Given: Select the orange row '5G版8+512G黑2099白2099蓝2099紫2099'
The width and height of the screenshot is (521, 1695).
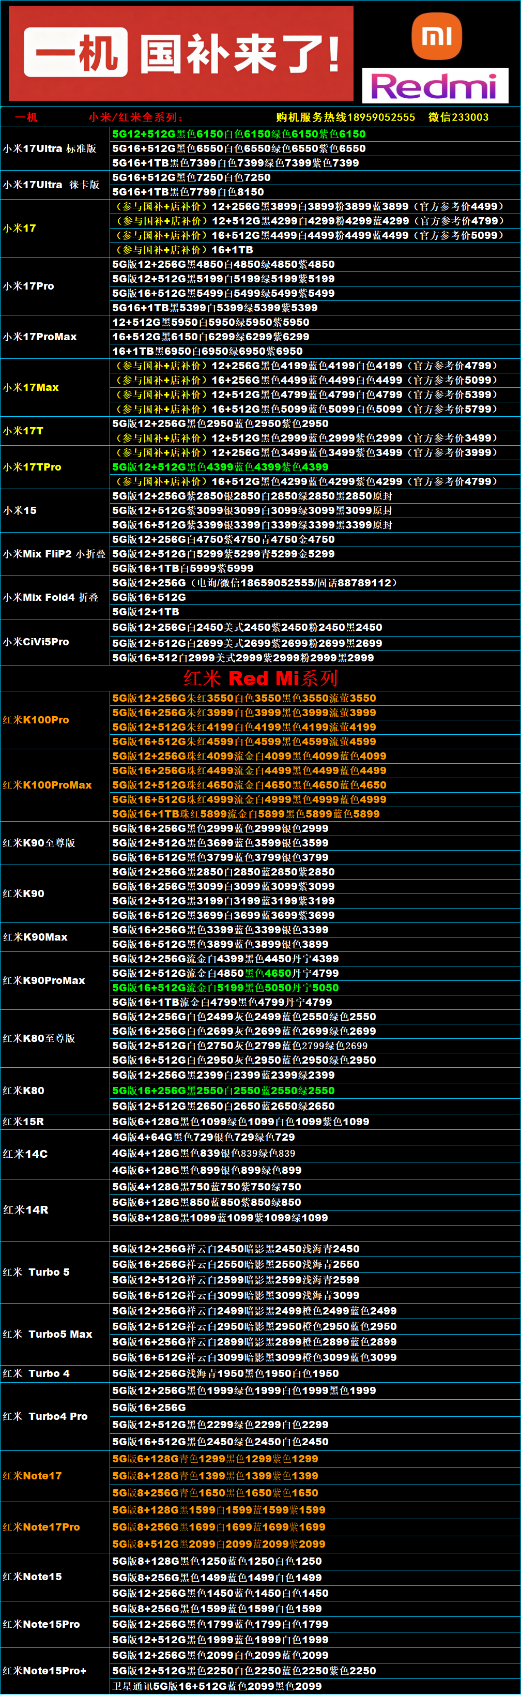Looking at the screenshot, I should tap(315, 1545).
